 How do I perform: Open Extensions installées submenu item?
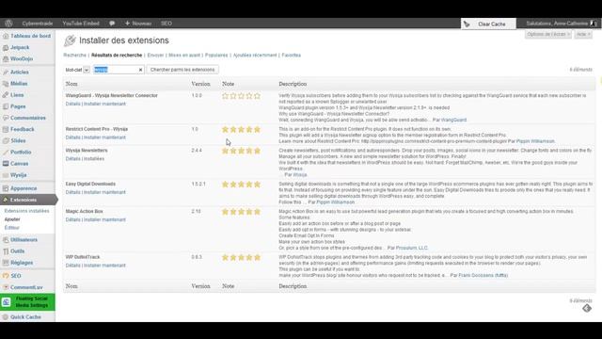pyautogui.click(x=27, y=211)
